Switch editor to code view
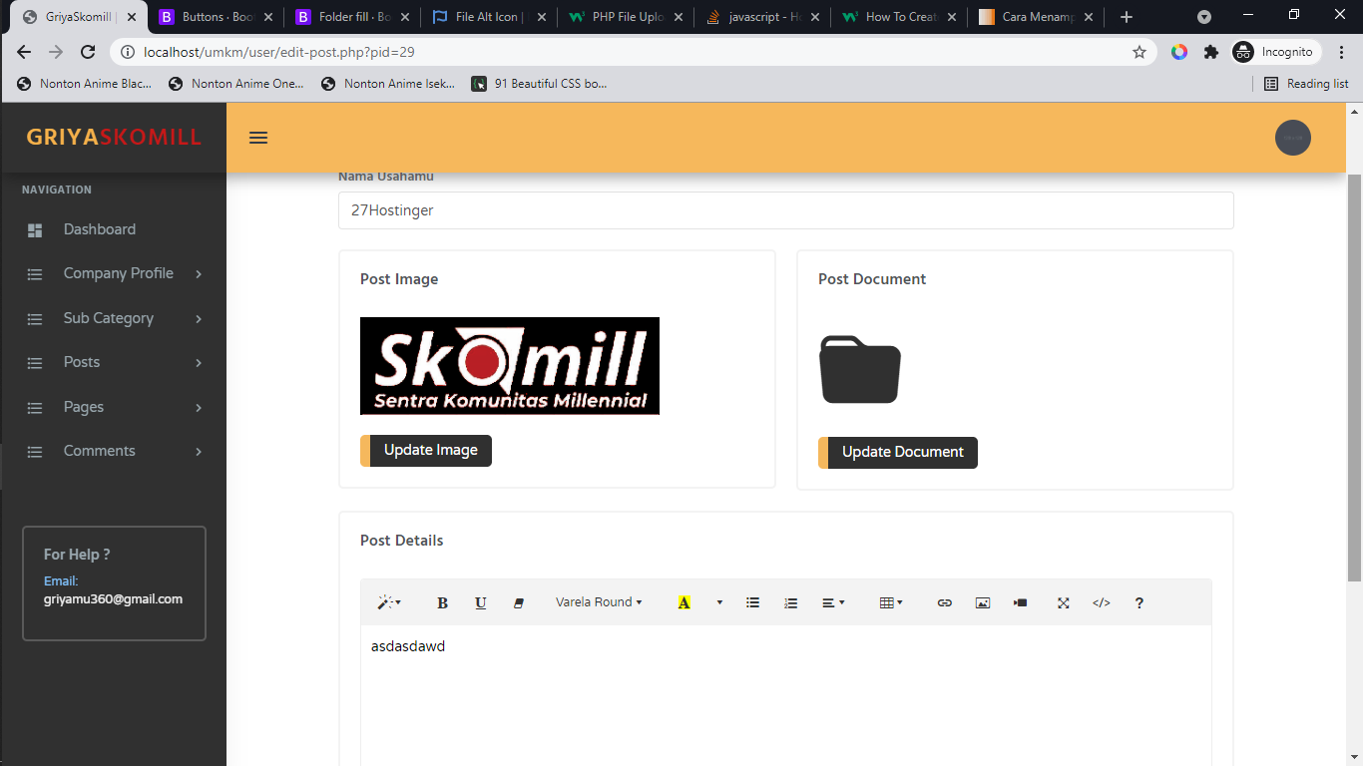 click(x=1101, y=602)
